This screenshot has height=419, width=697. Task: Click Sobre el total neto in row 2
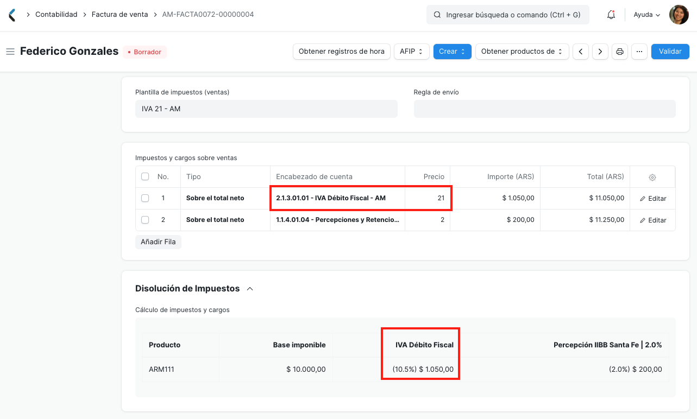[x=215, y=220]
